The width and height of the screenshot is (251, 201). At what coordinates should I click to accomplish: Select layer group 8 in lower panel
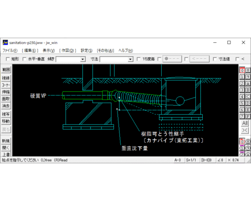(x=248, y=142)
